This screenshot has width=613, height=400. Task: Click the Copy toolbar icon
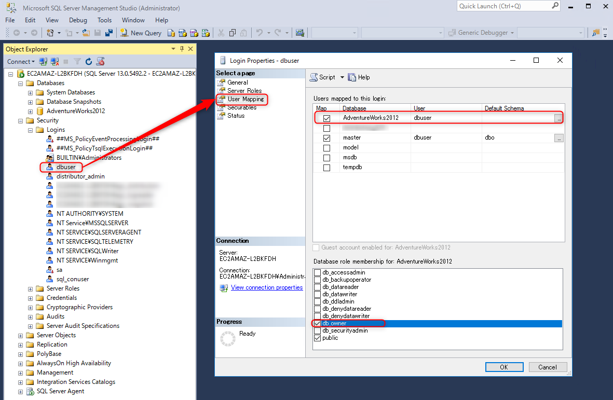tap(232, 33)
